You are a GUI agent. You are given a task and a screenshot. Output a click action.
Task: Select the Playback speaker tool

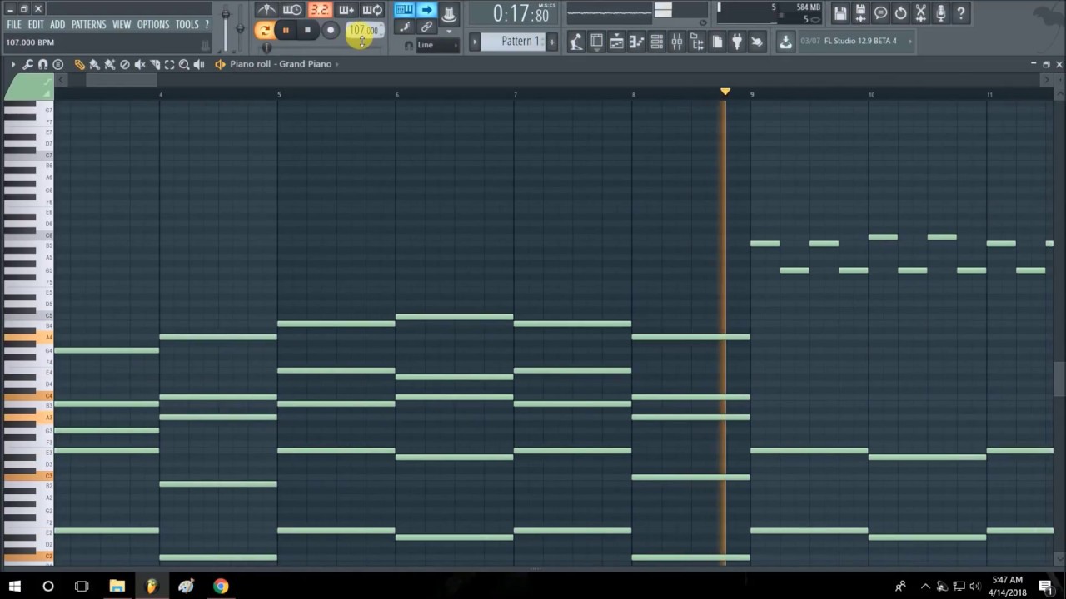pyautogui.click(x=199, y=64)
